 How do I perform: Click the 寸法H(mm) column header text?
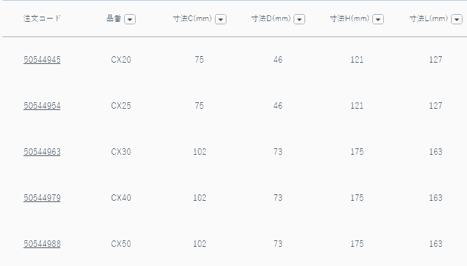350,19
